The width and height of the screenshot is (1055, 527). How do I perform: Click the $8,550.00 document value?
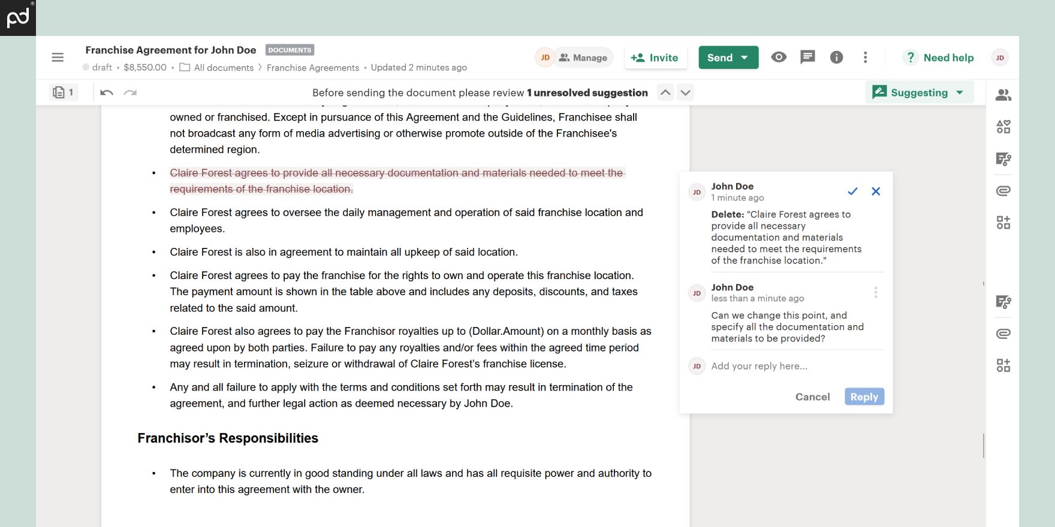pos(145,67)
